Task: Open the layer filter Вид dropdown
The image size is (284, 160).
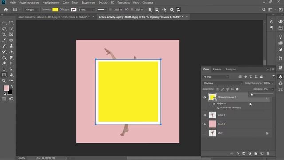Action: click(x=216, y=76)
